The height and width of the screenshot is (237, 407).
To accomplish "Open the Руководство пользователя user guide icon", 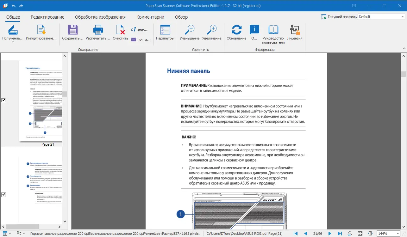I will pyautogui.click(x=273, y=30).
